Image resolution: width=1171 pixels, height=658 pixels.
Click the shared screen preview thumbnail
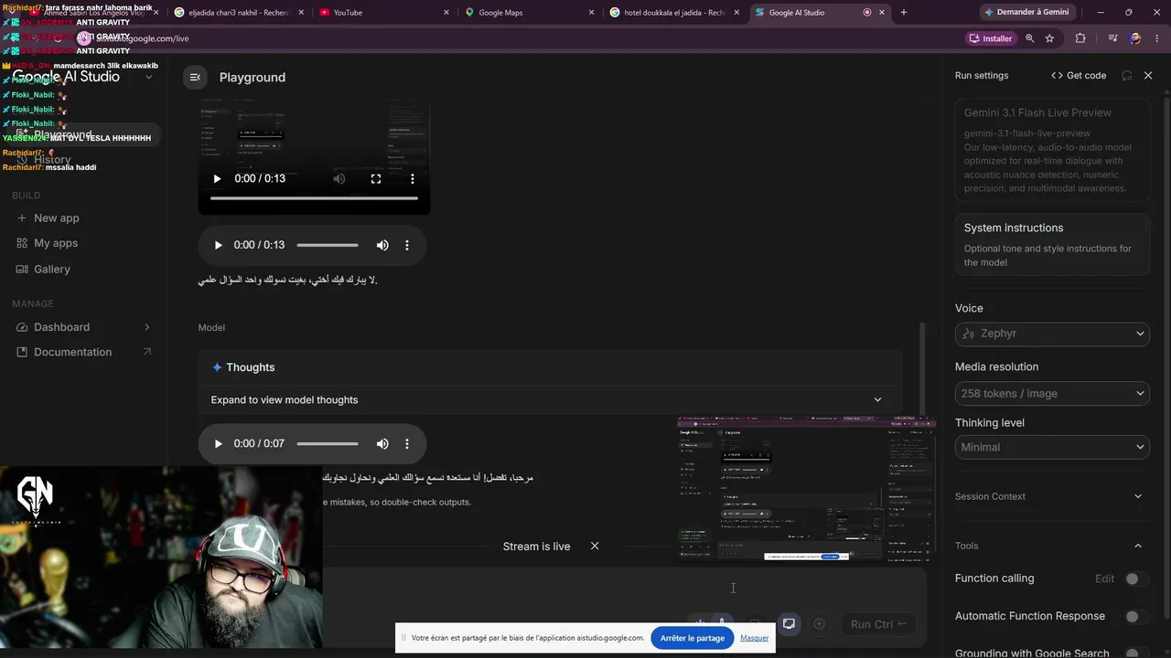pos(806,488)
